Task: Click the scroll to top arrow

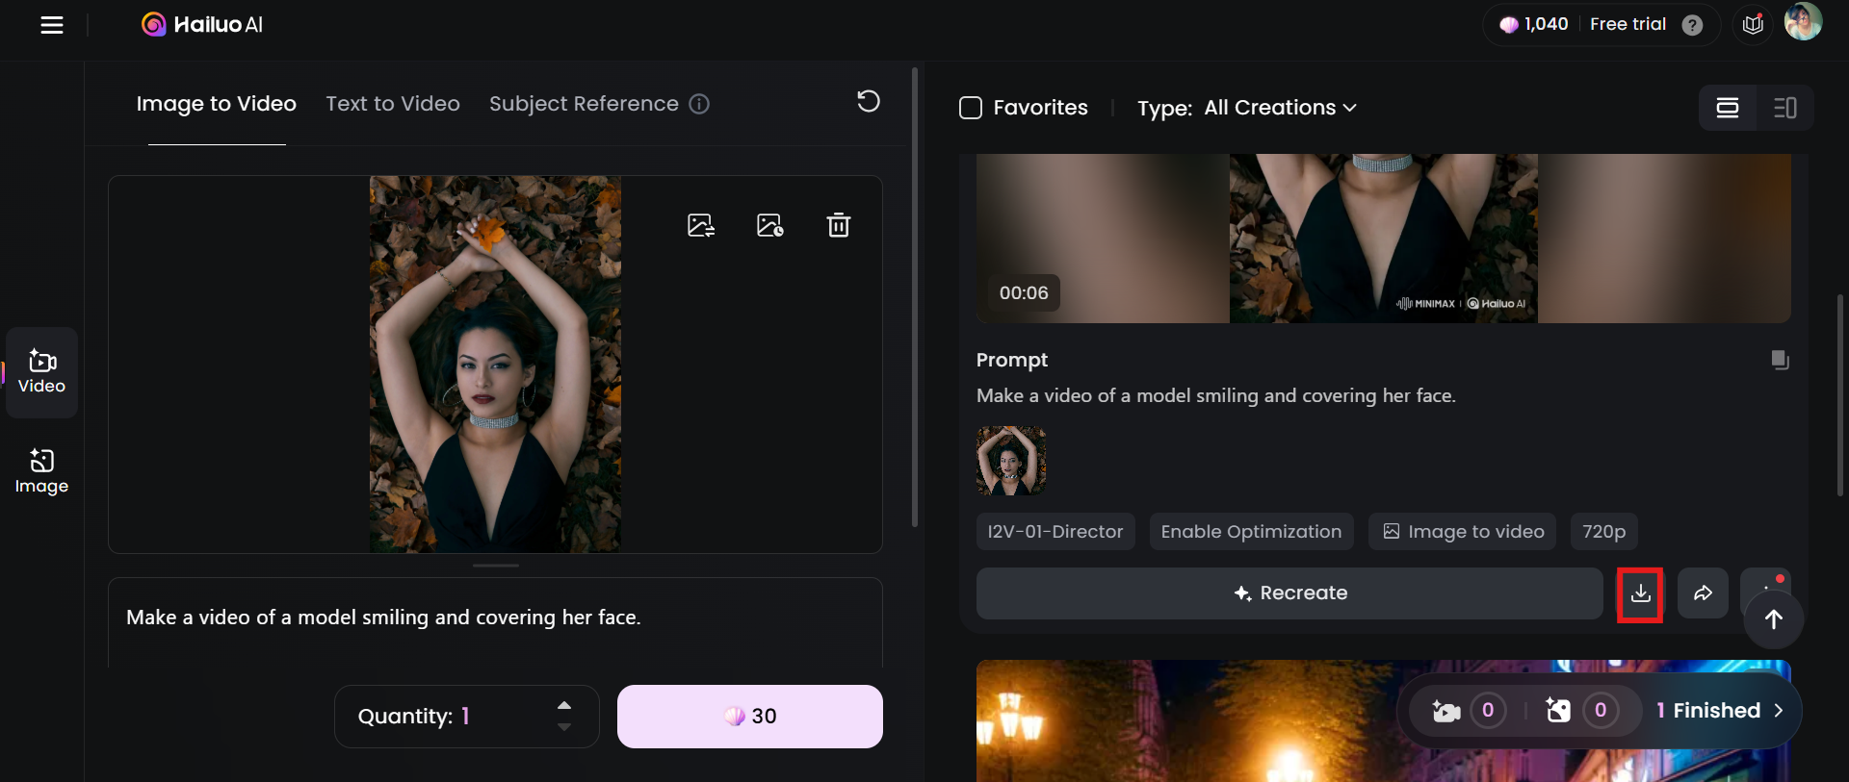Action: (1773, 620)
